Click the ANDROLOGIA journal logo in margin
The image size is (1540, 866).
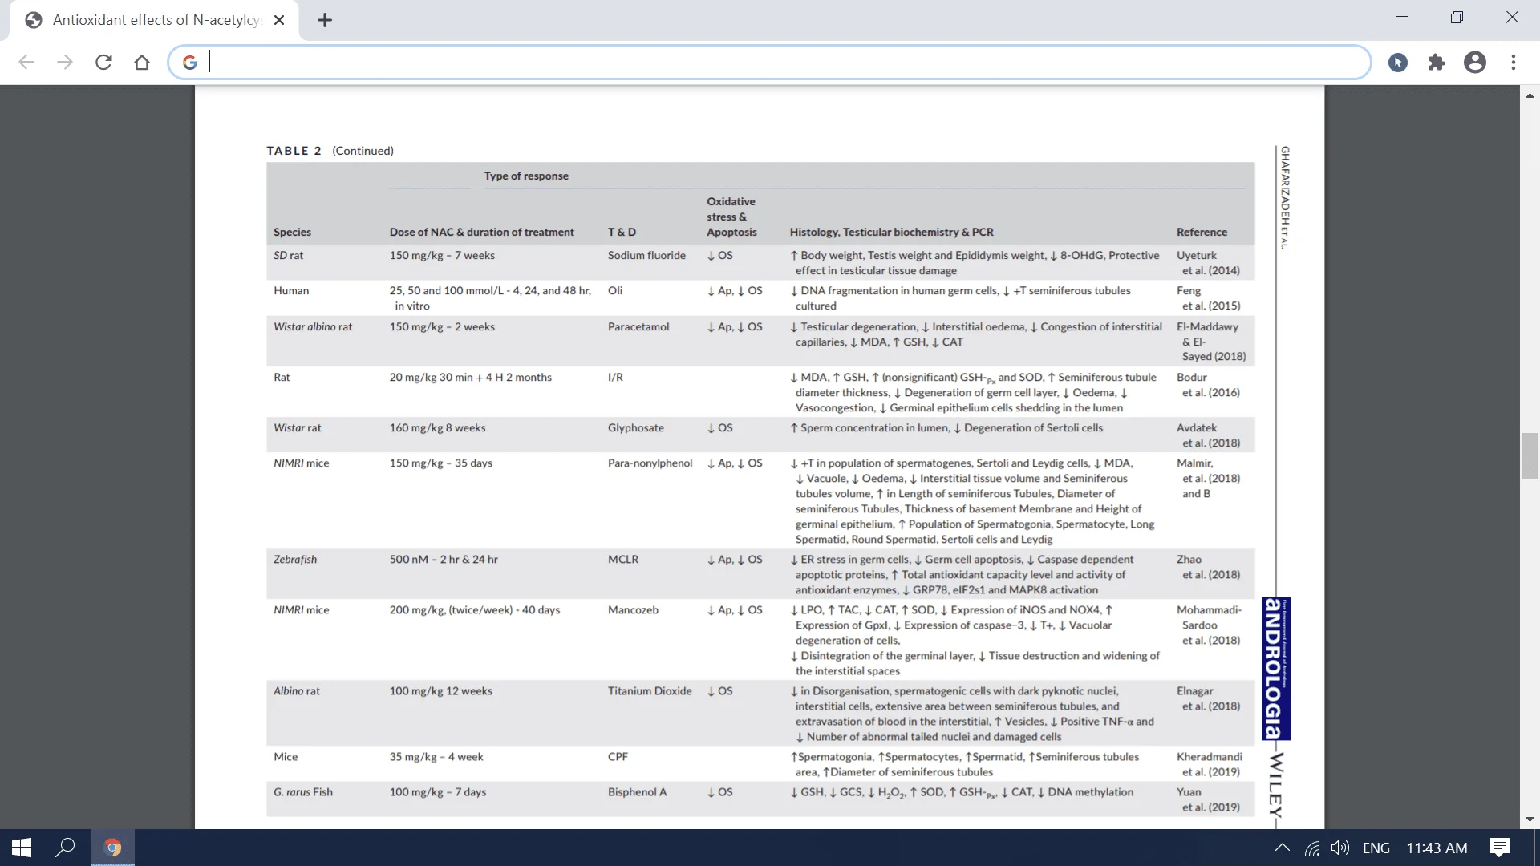click(1275, 668)
